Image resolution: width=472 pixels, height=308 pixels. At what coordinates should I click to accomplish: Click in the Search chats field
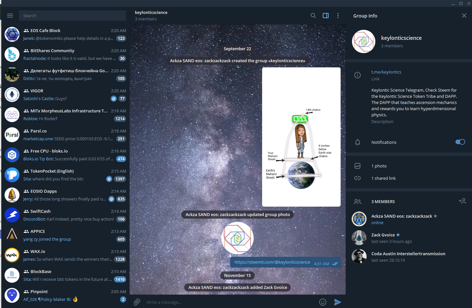coord(72,16)
